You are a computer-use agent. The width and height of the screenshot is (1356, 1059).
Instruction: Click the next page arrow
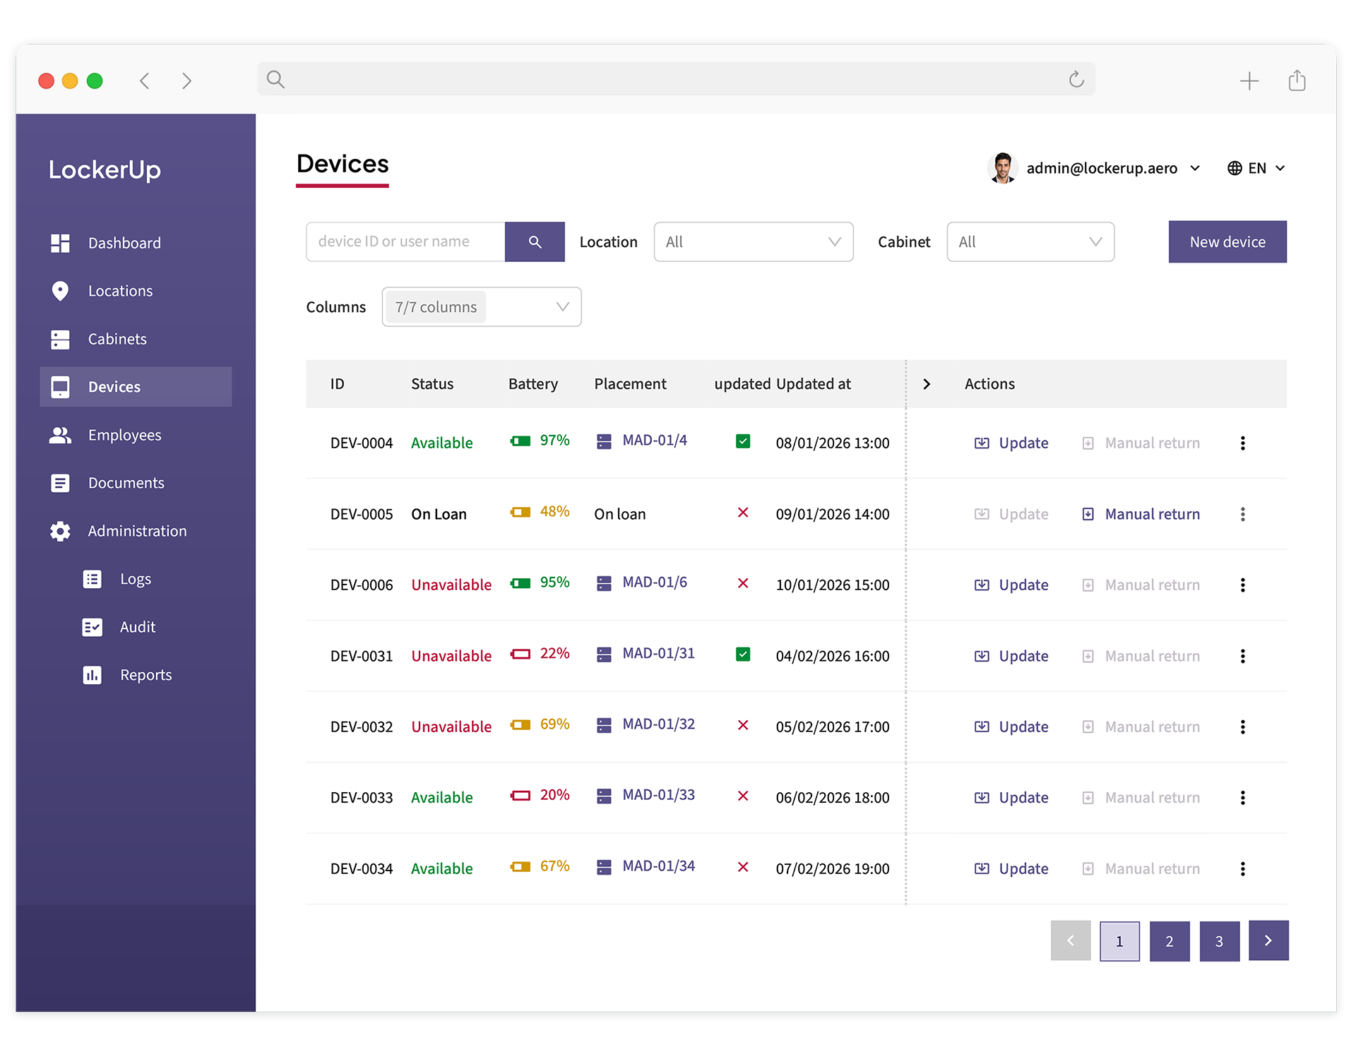point(1268,940)
